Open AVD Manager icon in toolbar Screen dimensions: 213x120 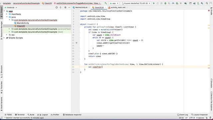pyautogui.click(x=198, y=3)
